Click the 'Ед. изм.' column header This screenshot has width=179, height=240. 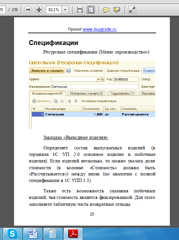click(x=112, y=109)
